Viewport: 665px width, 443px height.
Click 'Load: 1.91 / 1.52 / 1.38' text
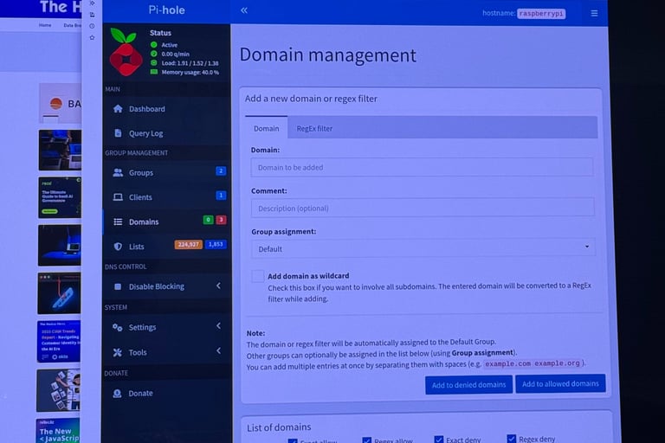pyautogui.click(x=190, y=63)
